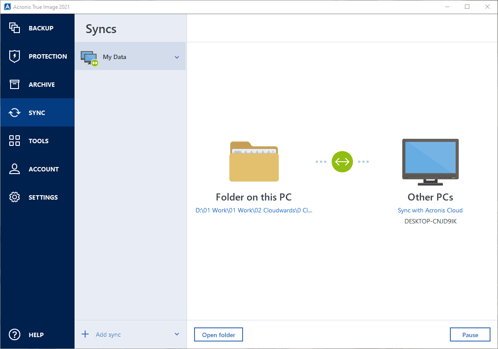This screenshot has width=498, height=349.
Task: Click the Account person icon
Action: pos(14,169)
